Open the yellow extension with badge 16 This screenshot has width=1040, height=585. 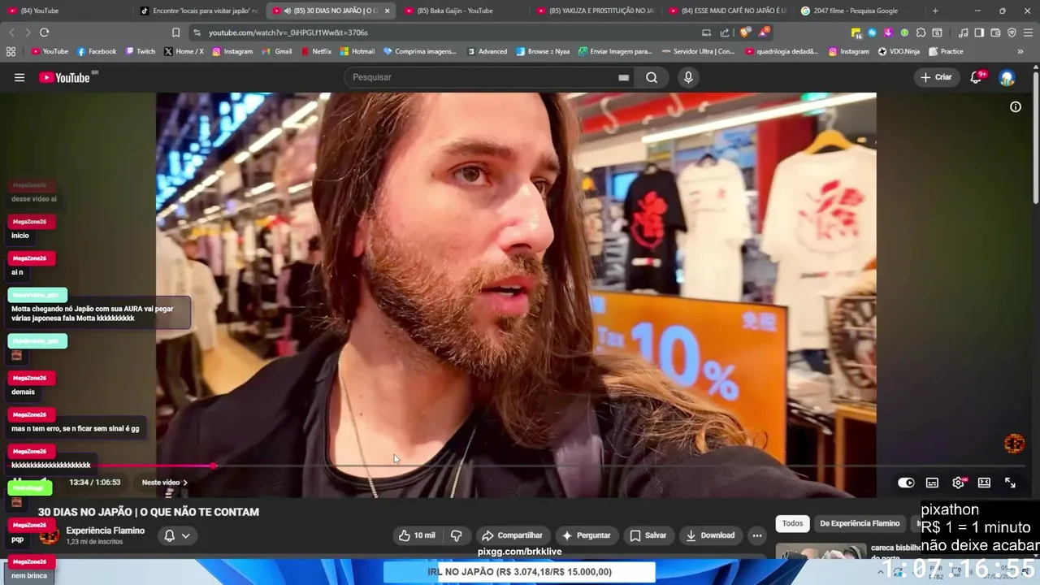coord(856,33)
